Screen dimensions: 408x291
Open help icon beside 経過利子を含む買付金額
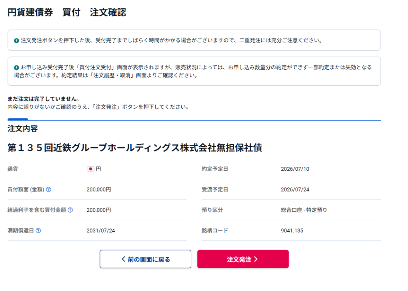[x=70, y=210]
